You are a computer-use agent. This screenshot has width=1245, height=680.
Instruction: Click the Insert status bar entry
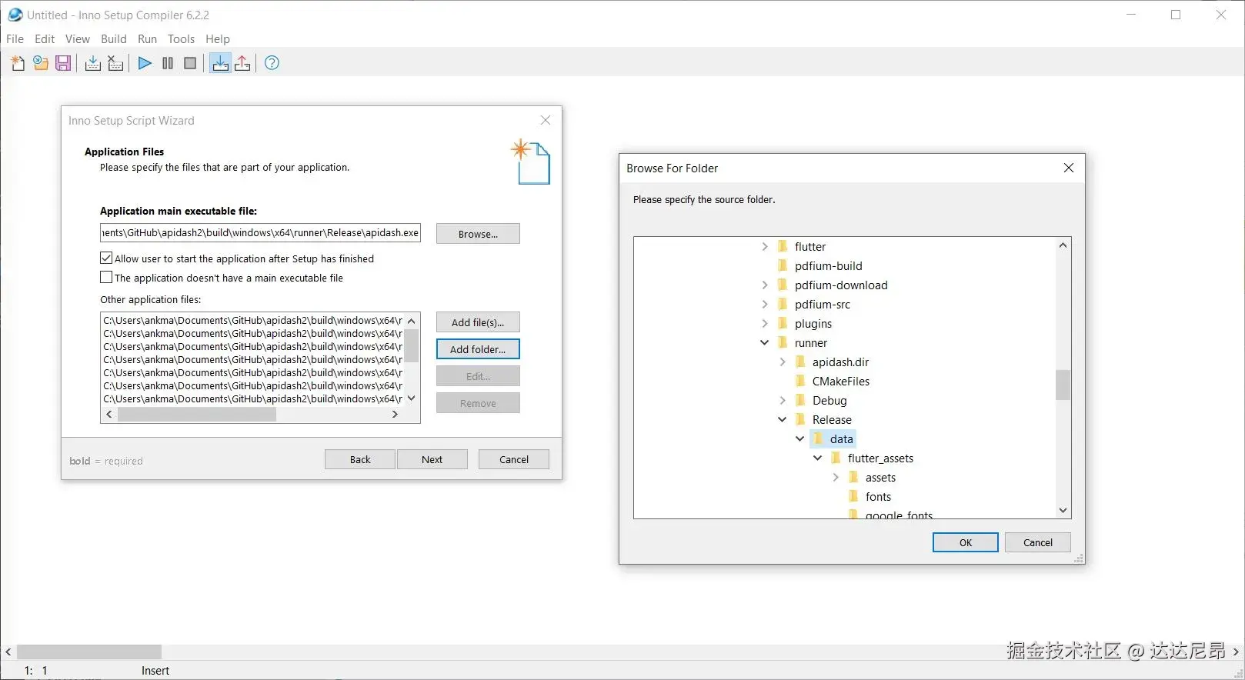coord(155,670)
